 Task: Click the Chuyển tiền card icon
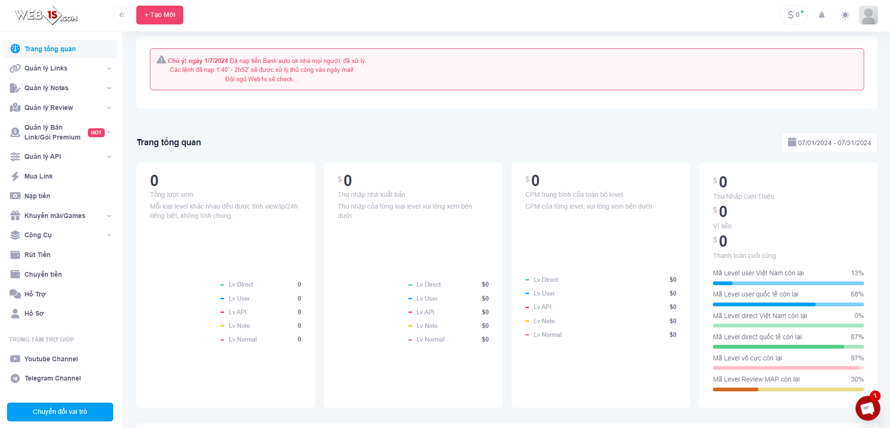pos(15,274)
